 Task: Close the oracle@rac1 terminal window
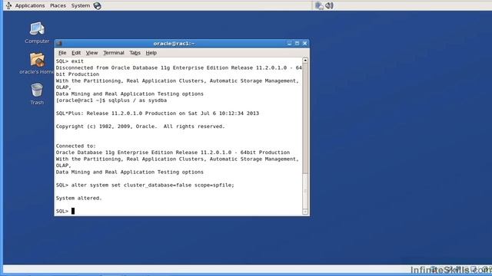(304, 43)
